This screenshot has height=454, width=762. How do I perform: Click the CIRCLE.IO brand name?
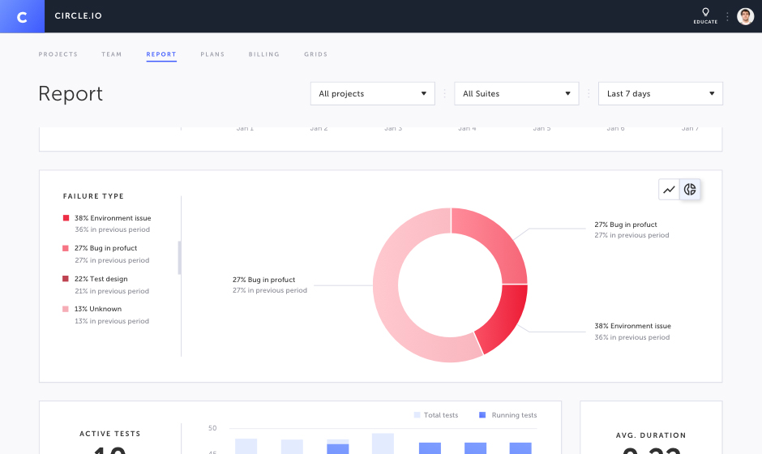(79, 16)
